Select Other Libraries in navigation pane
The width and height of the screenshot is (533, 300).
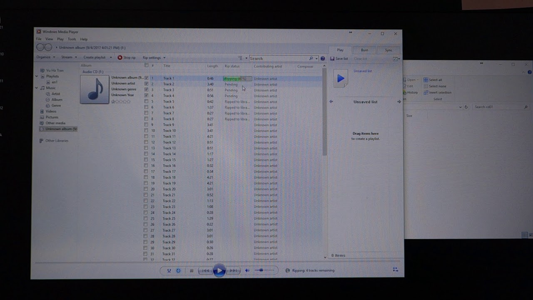(x=57, y=141)
